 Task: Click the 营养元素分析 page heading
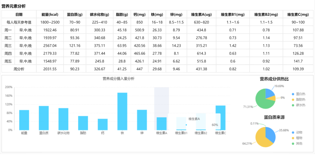pos(14,6)
